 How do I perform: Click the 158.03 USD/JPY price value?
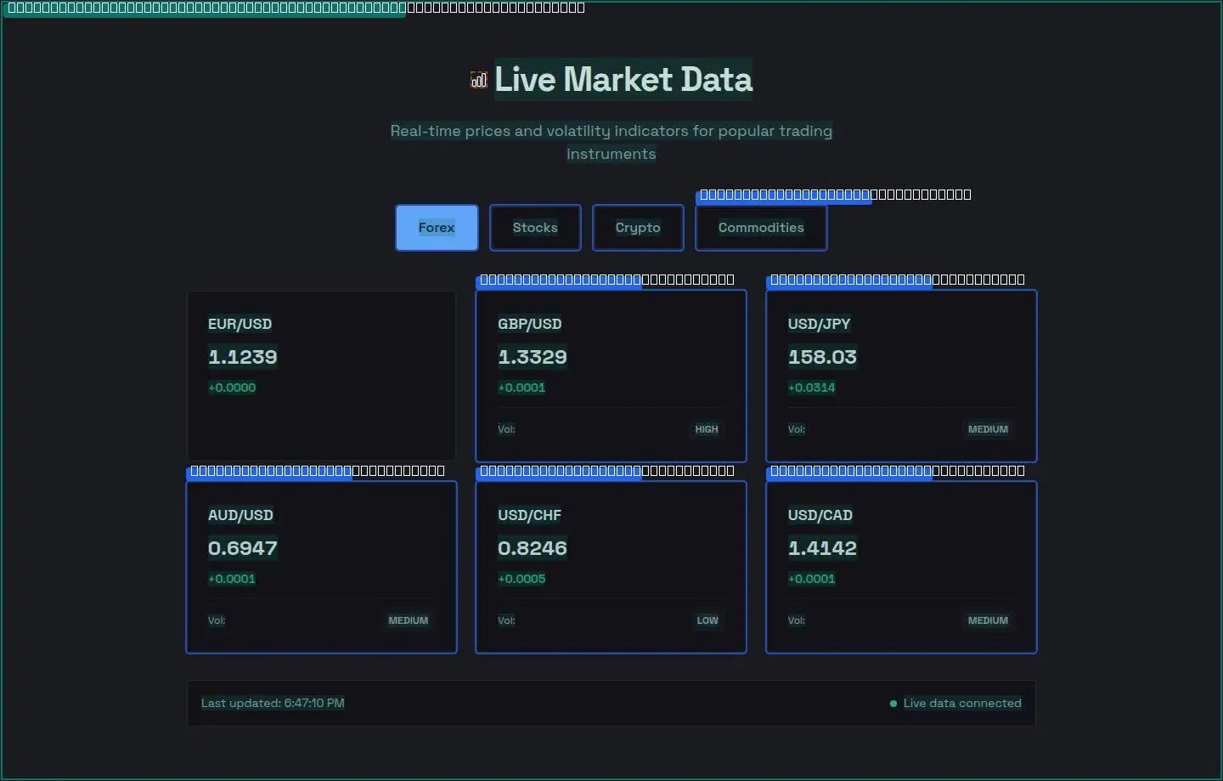click(x=822, y=357)
